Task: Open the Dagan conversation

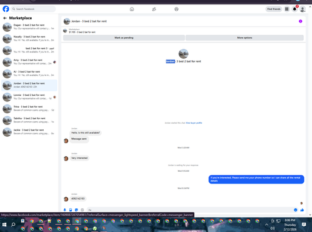Action: click(x=29, y=27)
